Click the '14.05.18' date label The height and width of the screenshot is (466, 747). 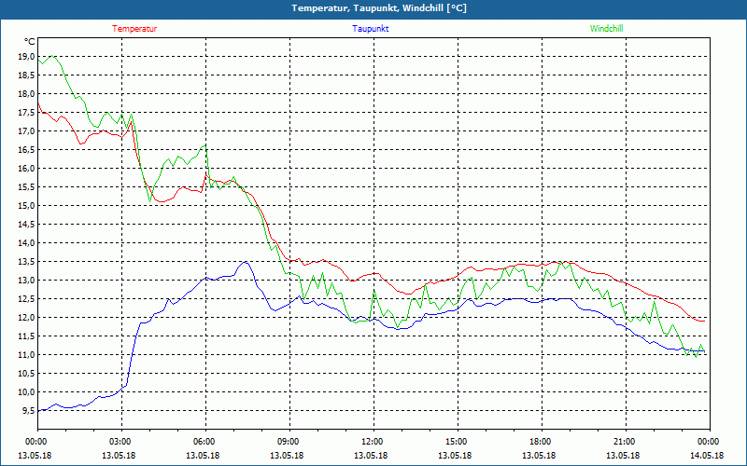click(707, 456)
